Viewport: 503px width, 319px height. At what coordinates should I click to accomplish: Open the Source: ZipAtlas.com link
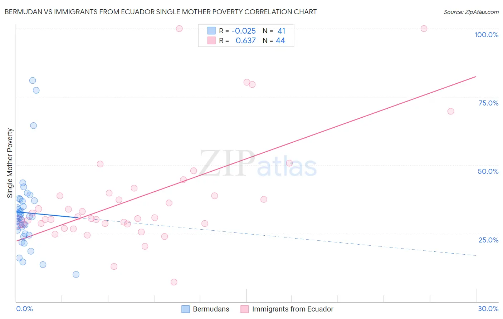(471, 12)
